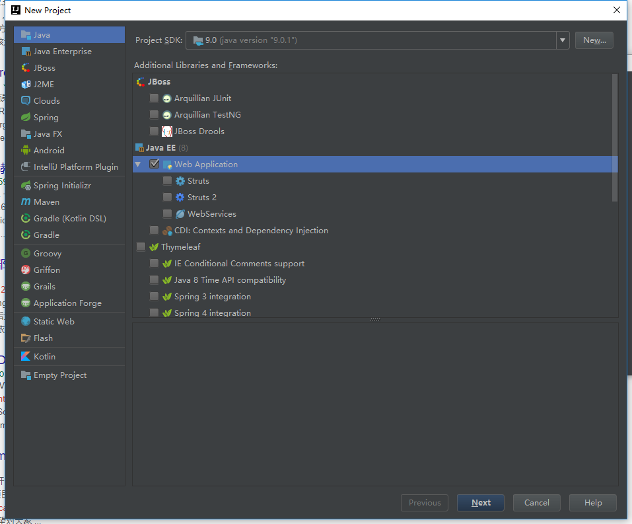Click the Next button
Image resolution: width=632 pixels, height=524 pixels.
tap(481, 503)
